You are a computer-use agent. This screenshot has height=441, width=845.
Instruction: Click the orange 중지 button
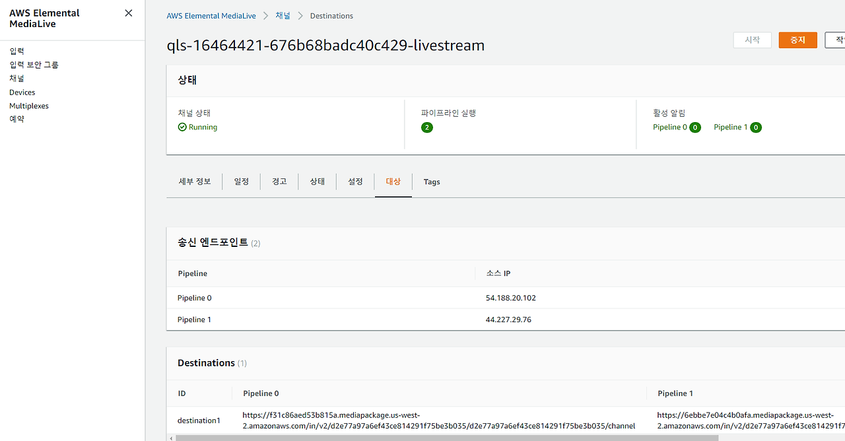pos(797,40)
